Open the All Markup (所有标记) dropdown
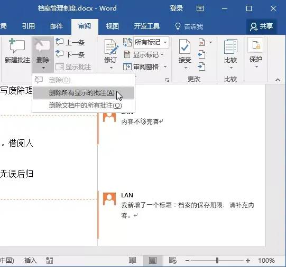This screenshot has width=286, height=267. [x=151, y=42]
